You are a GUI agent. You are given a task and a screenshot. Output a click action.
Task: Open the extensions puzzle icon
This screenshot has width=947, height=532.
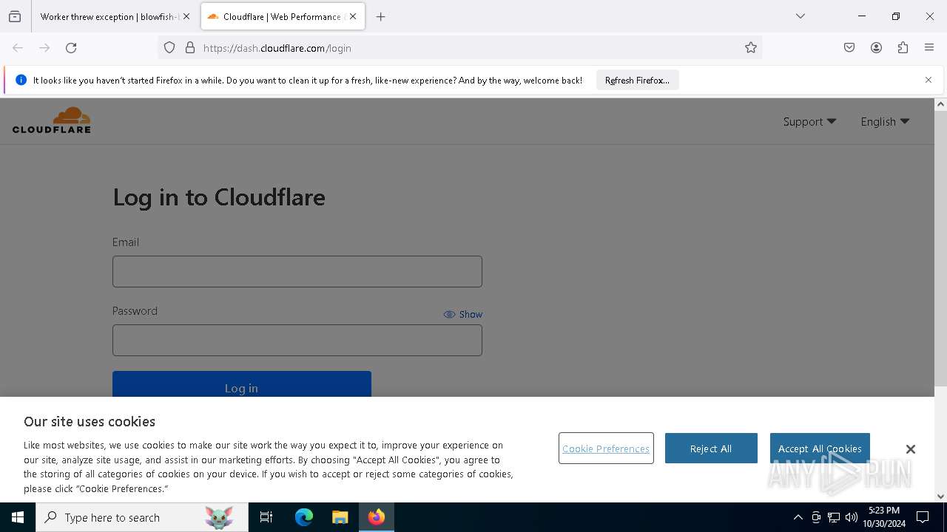coord(903,48)
